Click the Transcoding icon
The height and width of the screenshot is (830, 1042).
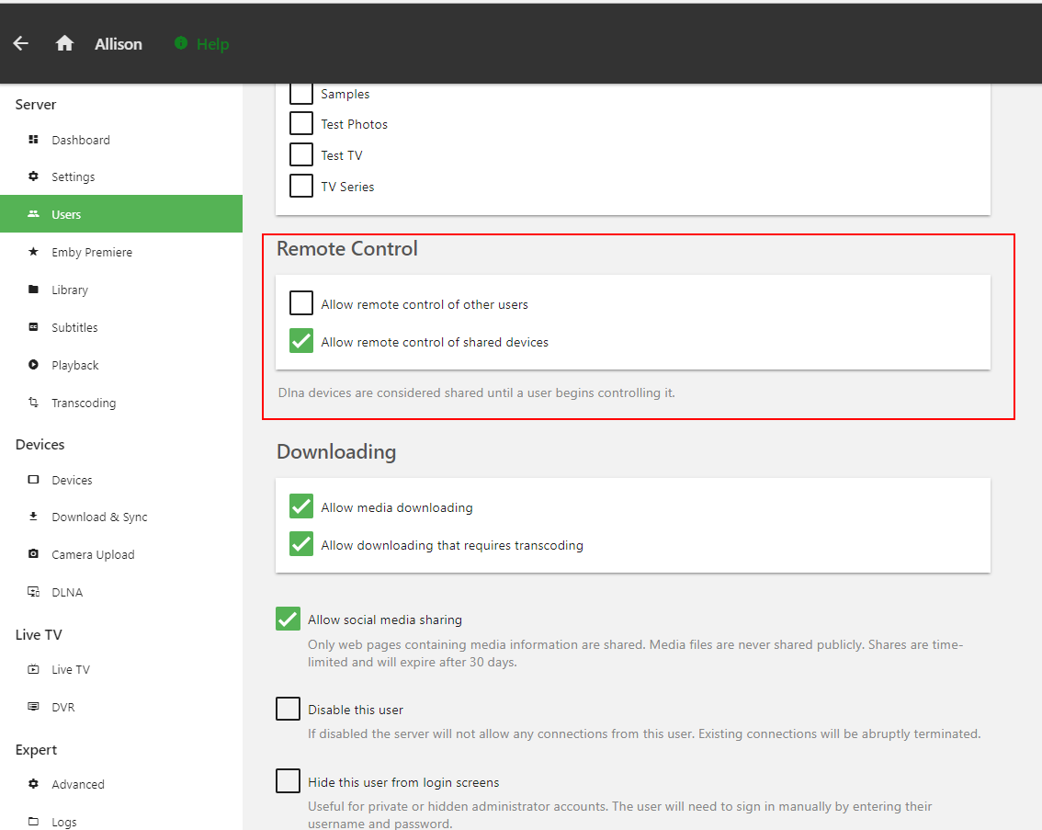[33, 402]
